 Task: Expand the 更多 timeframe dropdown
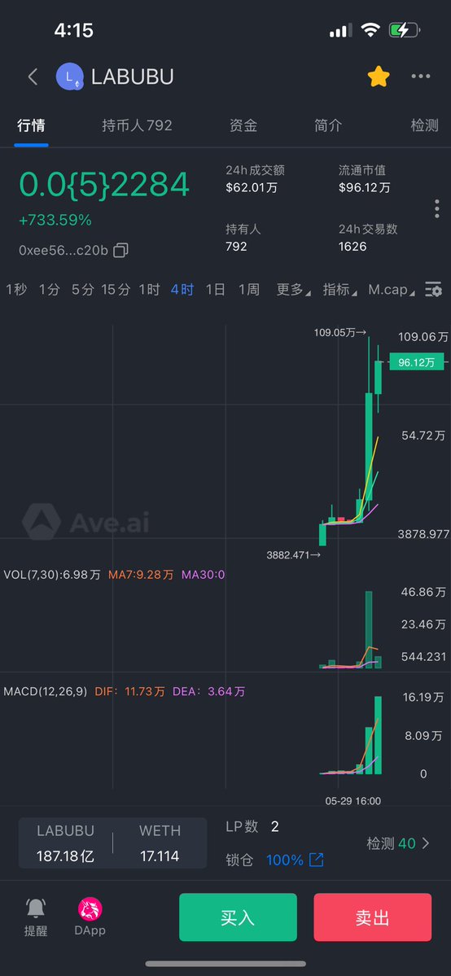coord(293,290)
